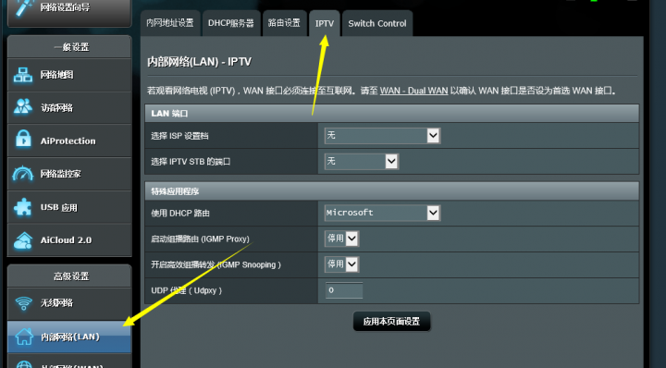Click the AiProtection lock icon
Viewport: 666px width, 368px height.
tap(23, 140)
